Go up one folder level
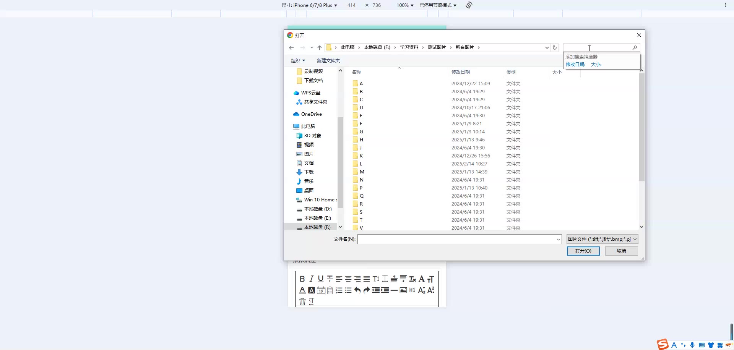 pyautogui.click(x=320, y=47)
